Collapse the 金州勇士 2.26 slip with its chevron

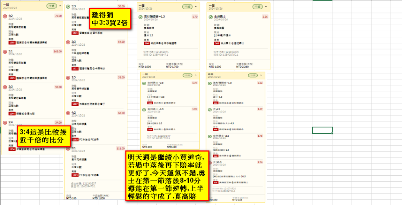[x=266, y=7]
